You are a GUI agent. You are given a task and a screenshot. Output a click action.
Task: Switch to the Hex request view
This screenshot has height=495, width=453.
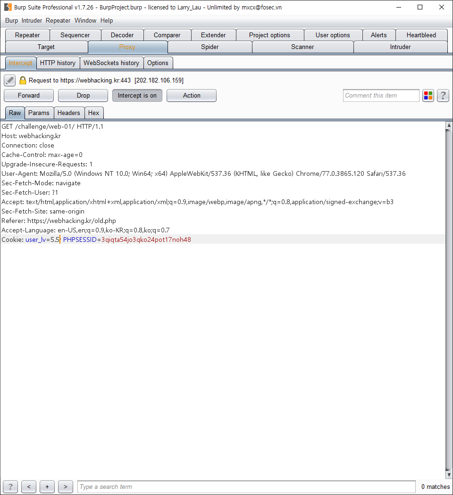click(93, 113)
